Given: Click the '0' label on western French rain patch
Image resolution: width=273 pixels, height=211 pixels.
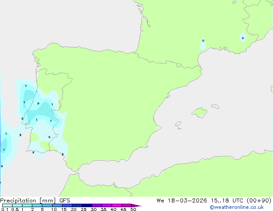Looking at the screenshot, I should click(x=203, y=41).
